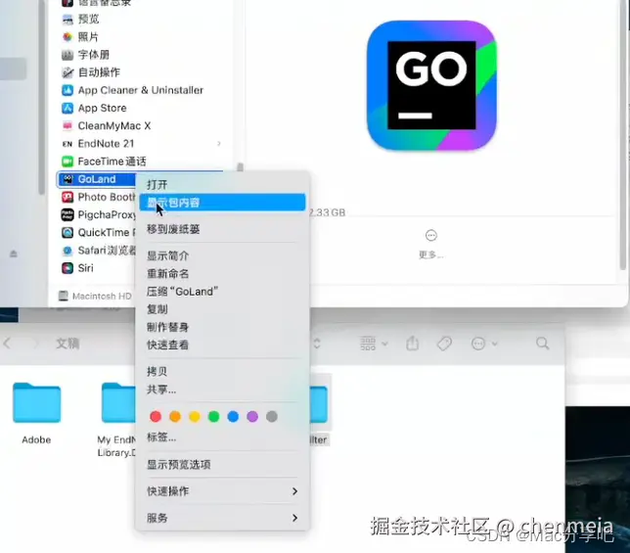Select the Siri app icon
The image size is (630, 553).
coord(67,268)
